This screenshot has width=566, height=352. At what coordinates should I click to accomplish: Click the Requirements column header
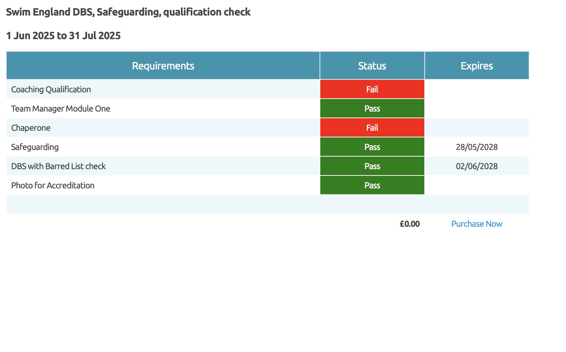point(163,66)
